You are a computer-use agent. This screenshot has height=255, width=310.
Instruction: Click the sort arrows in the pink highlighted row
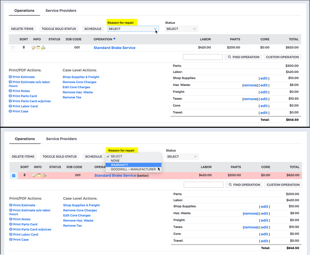25,175
